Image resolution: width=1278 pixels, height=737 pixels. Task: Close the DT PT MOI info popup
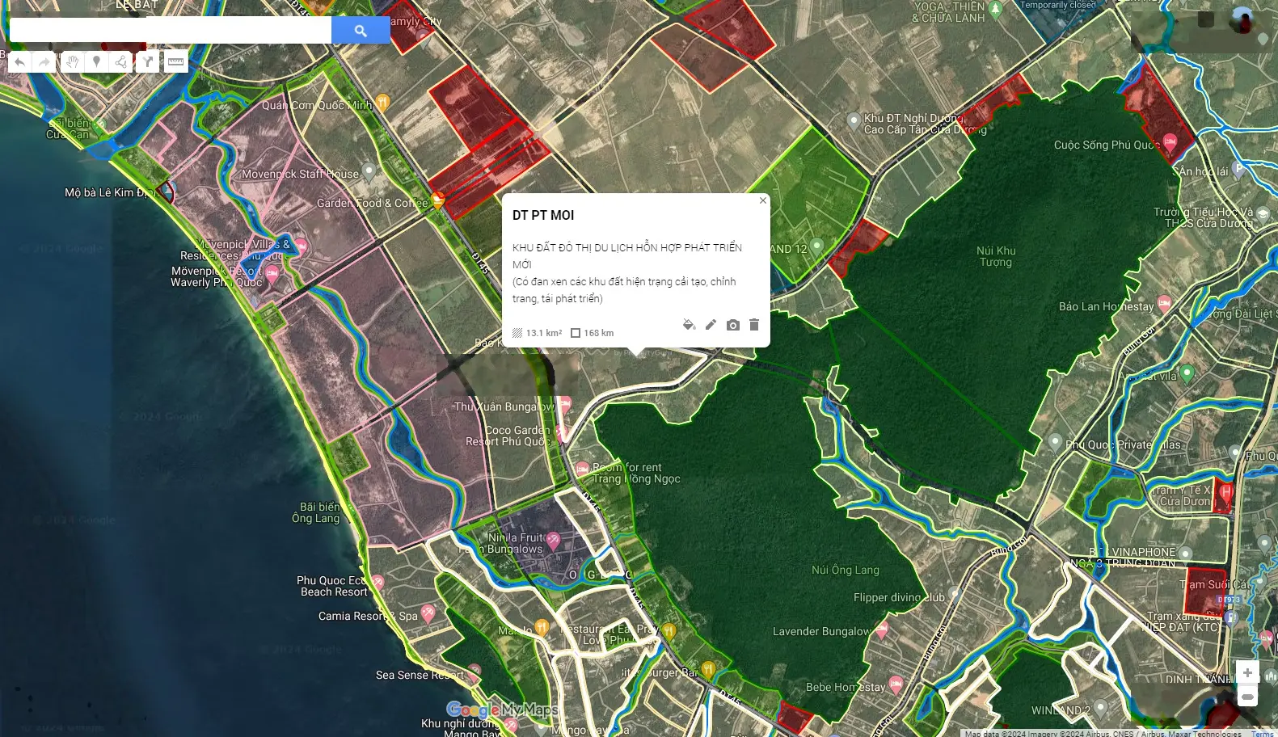click(x=762, y=200)
